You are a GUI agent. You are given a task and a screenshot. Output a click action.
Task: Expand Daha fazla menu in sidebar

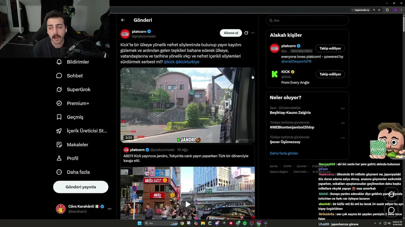coord(73,172)
